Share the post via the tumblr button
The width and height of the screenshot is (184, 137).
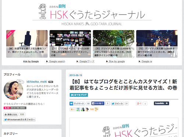162,103
